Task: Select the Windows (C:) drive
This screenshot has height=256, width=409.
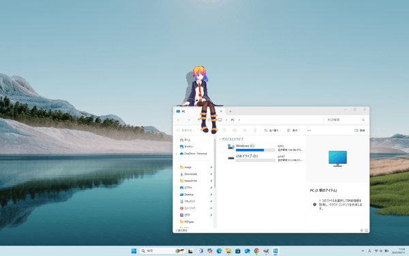Action: point(264,148)
